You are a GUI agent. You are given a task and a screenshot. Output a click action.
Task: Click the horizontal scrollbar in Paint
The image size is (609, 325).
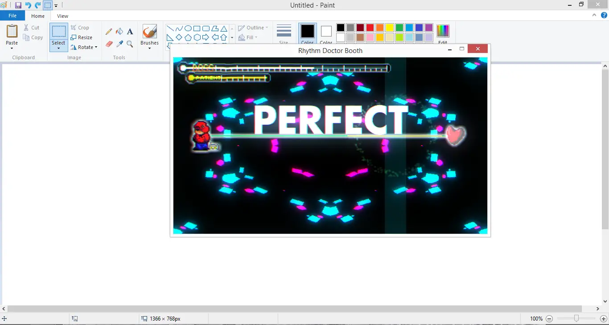point(294,309)
